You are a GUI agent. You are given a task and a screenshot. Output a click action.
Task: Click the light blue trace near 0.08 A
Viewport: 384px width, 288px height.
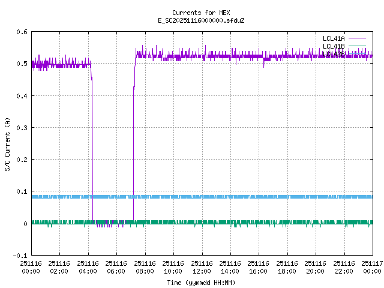[x=240, y=197]
